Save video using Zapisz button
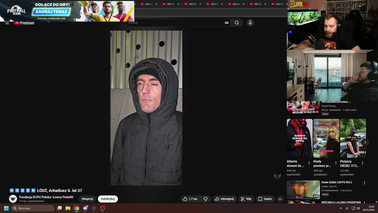This screenshot has height=213, width=378. point(265,199)
